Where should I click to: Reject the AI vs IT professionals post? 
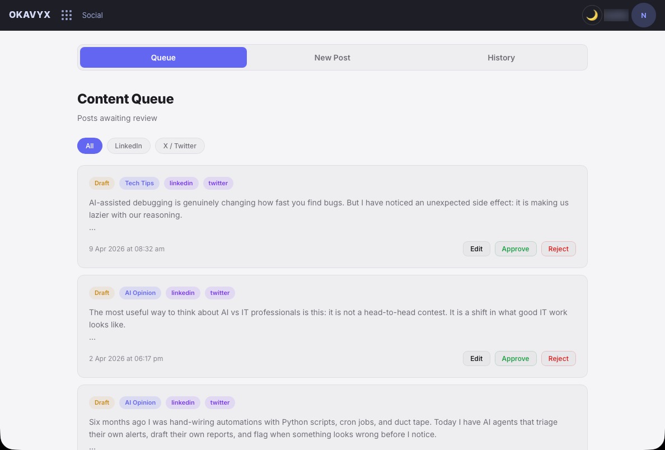point(558,358)
